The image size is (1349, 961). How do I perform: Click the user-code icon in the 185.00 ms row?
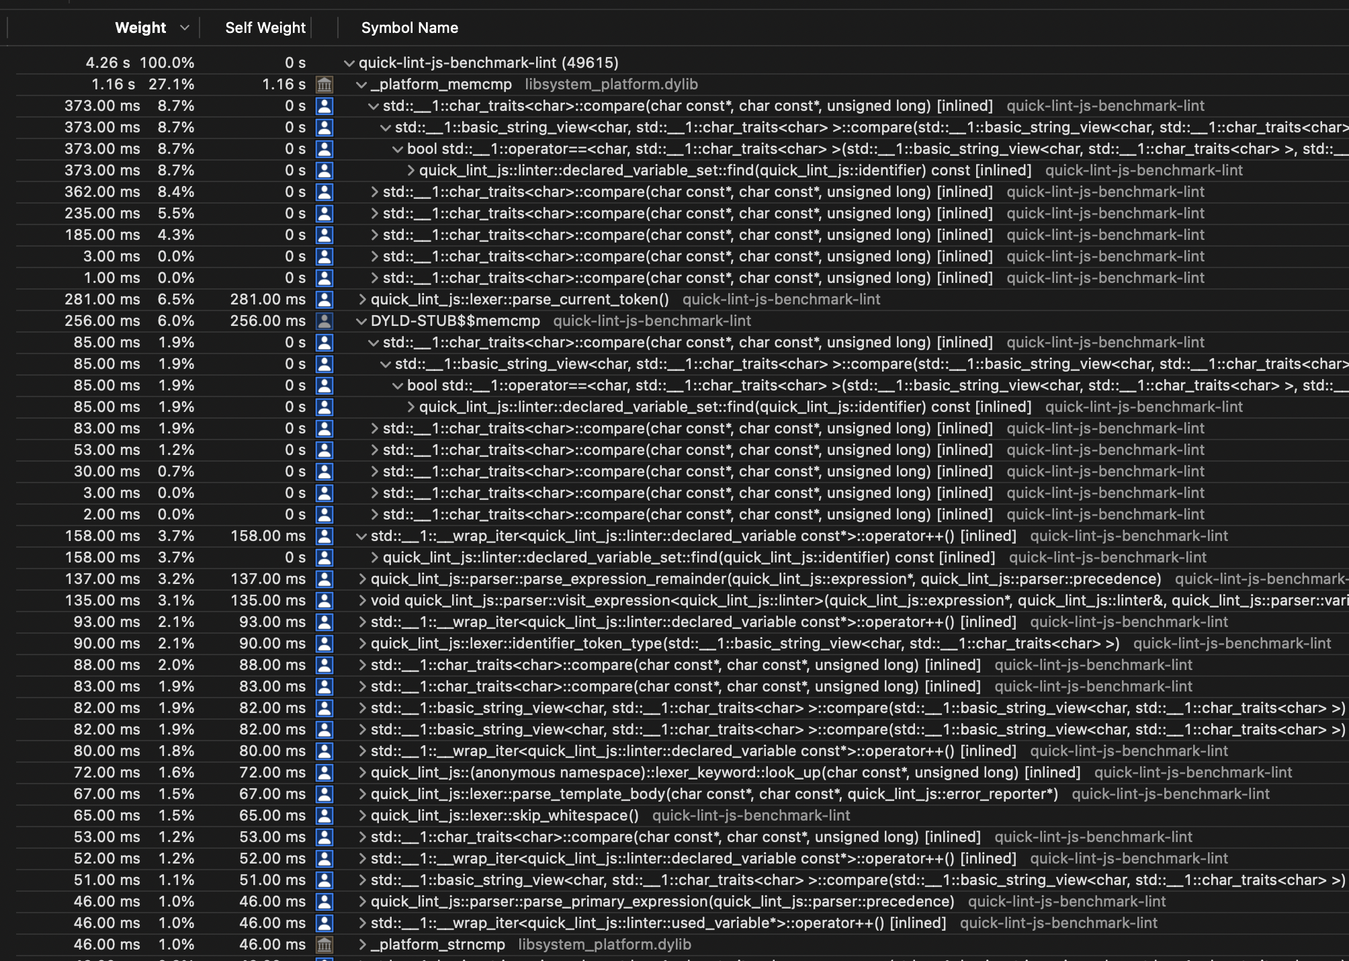[324, 235]
